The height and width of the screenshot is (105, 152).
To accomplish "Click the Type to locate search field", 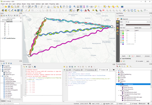I will [10, 104].
